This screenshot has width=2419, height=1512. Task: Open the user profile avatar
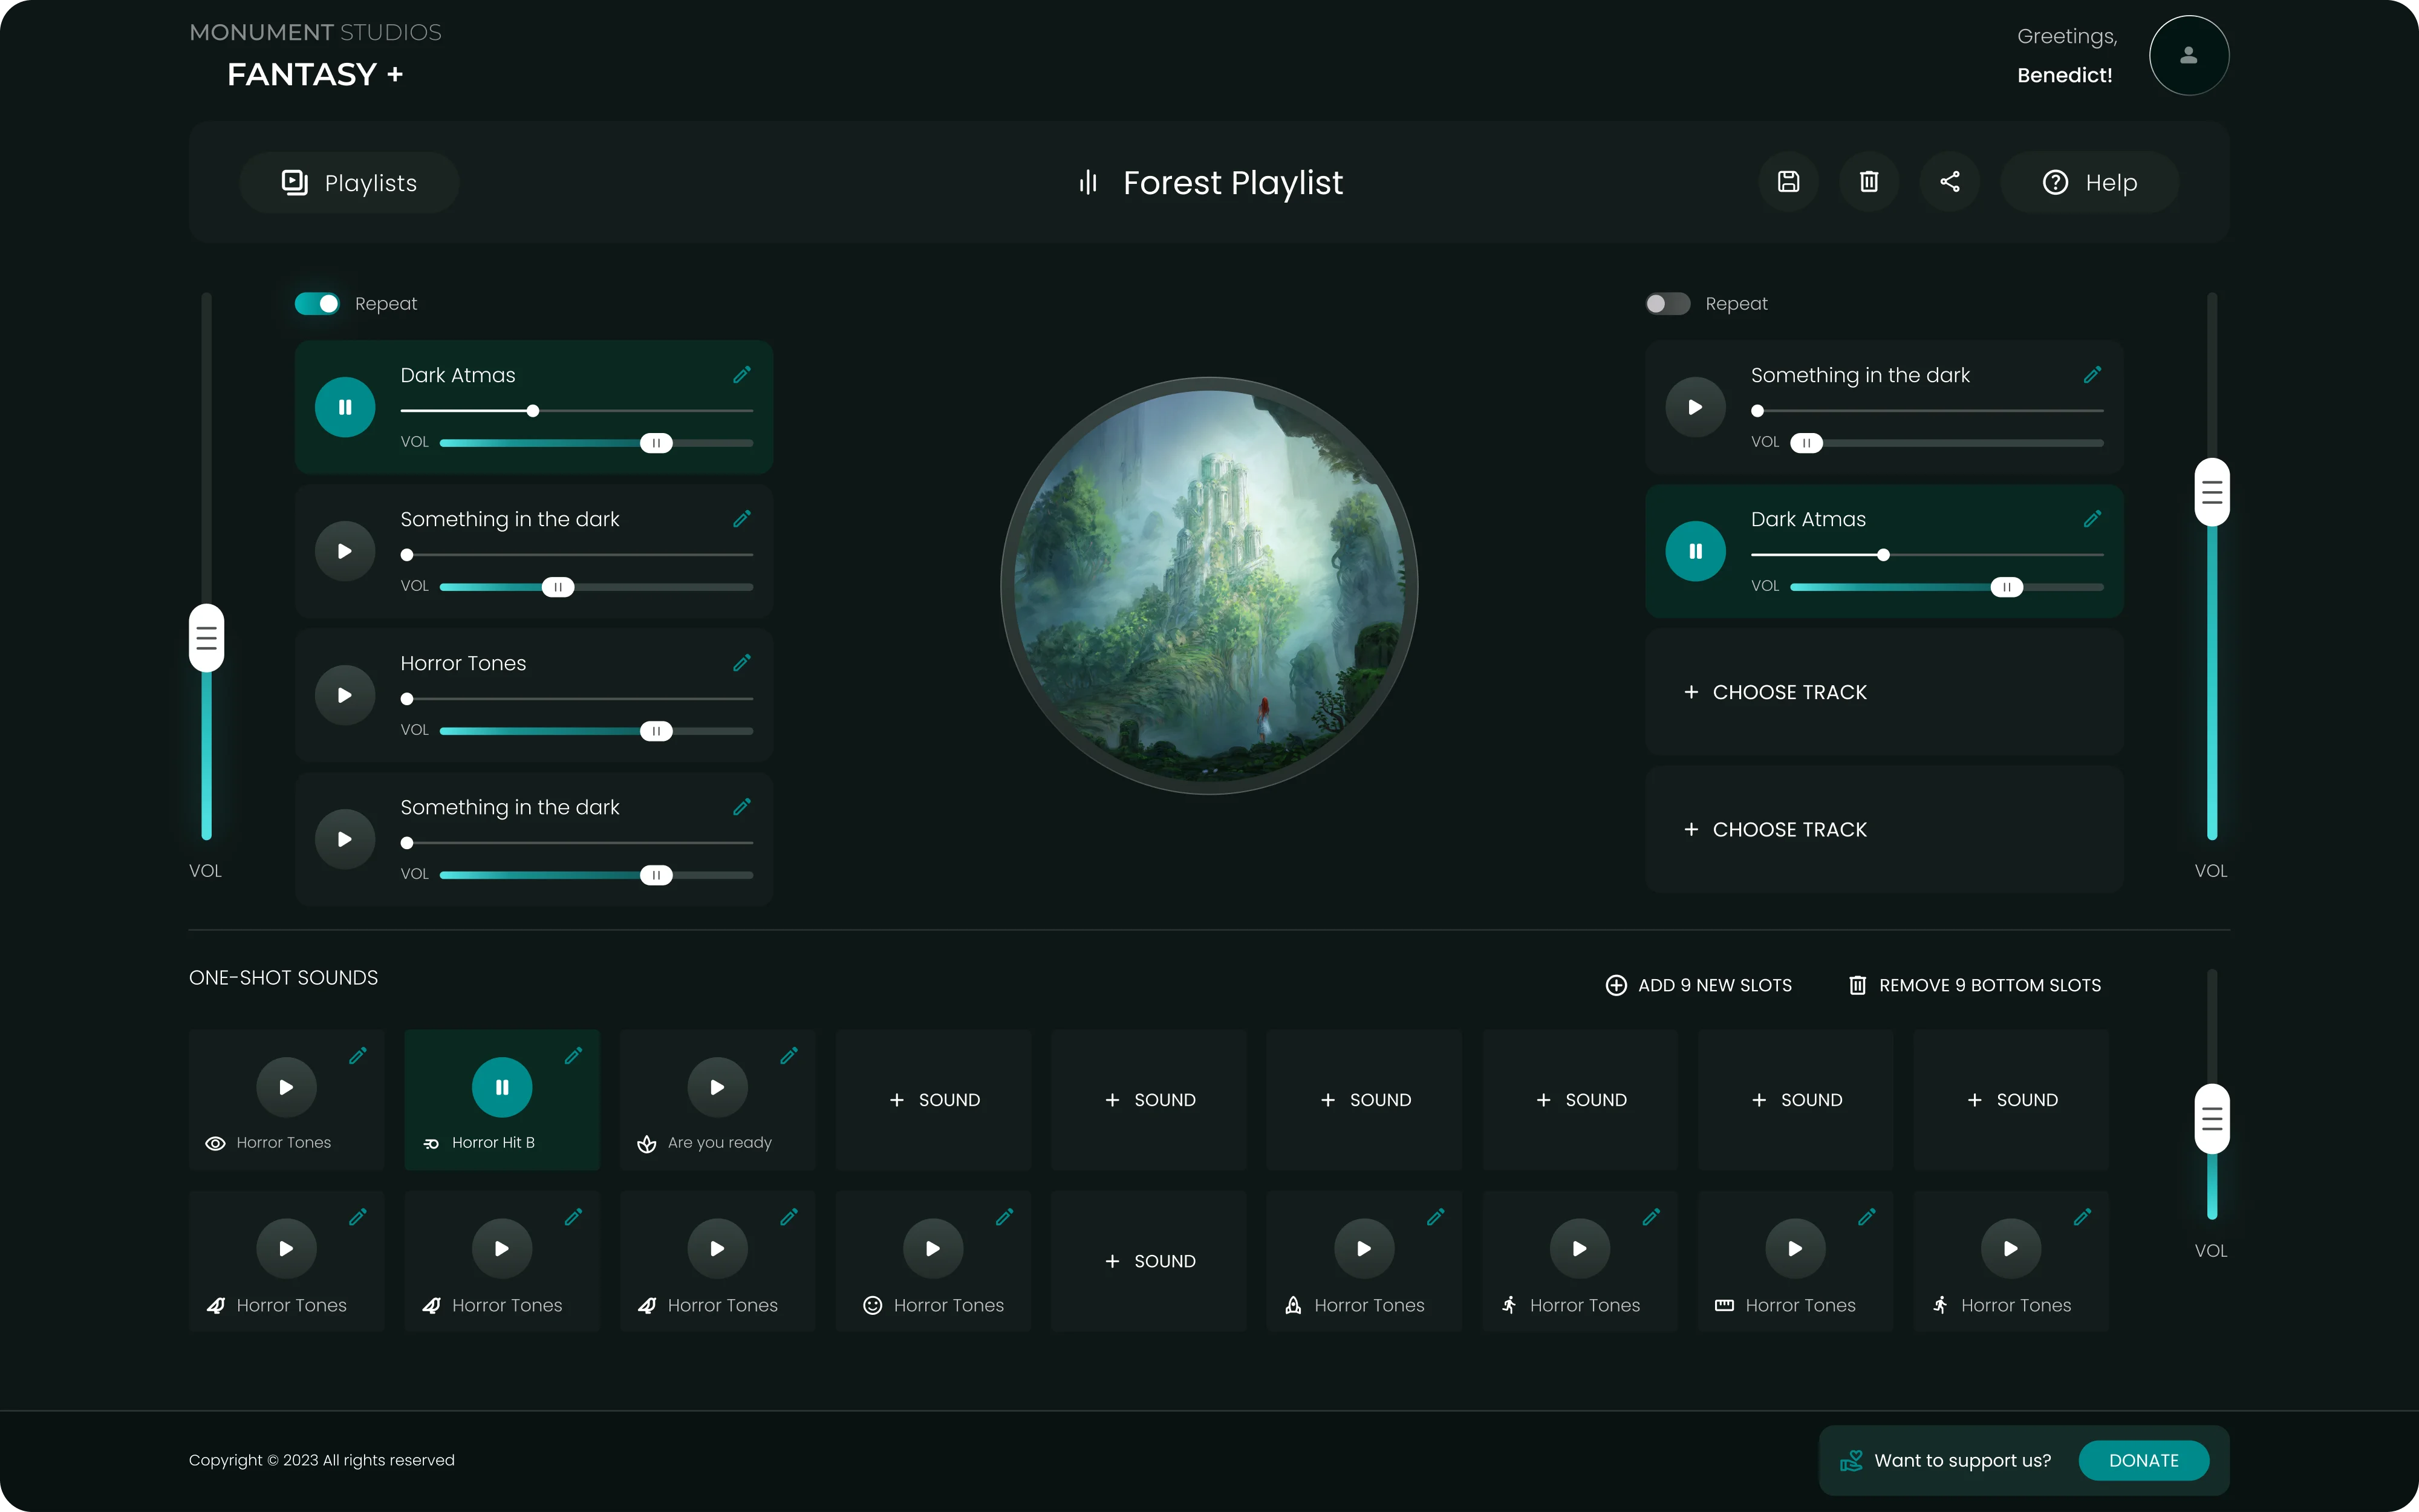coord(2188,55)
